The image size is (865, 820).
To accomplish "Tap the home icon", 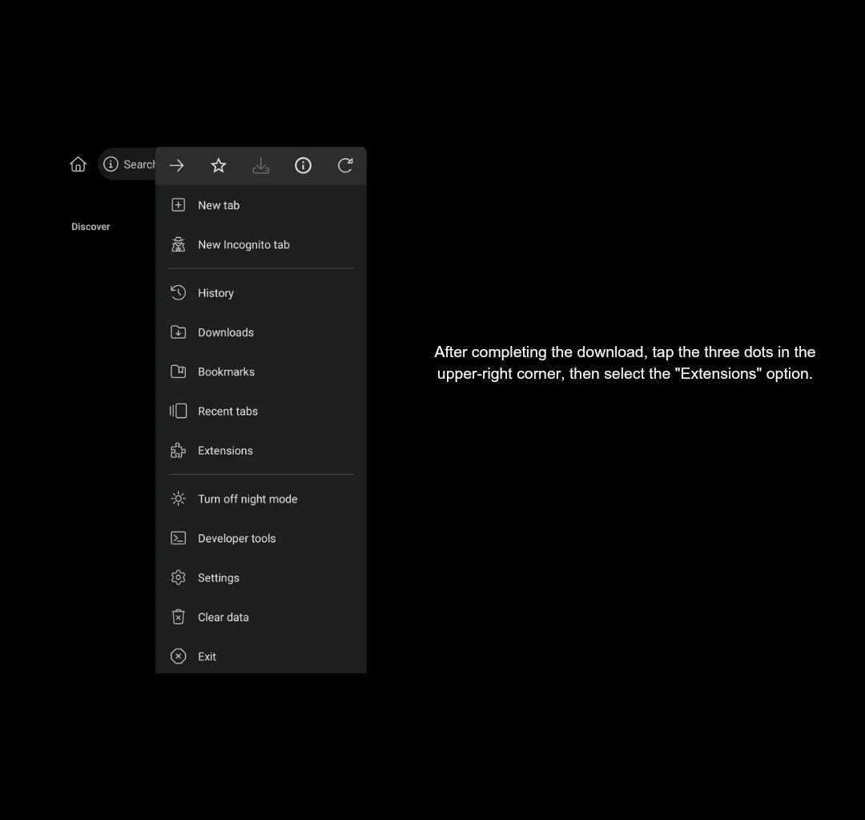I will click(x=78, y=164).
